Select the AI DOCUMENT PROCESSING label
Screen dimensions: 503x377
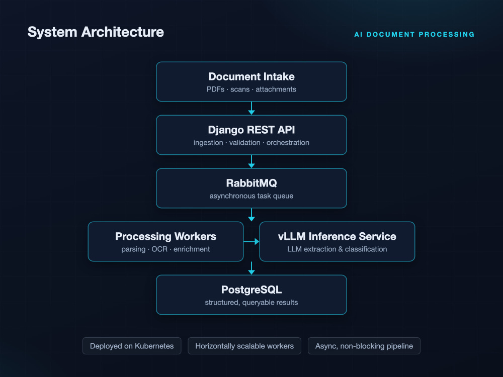[414, 34]
